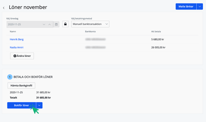
Task: Open the Manuell banktransaktion payment method dropdown
Action: pos(90,24)
